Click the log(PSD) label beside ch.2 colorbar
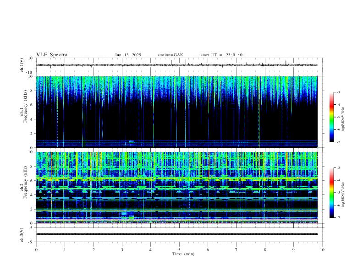This screenshot has width=363, height=280. [343, 194]
